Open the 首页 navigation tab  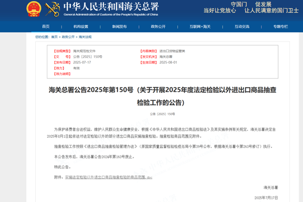tap(46, 26)
